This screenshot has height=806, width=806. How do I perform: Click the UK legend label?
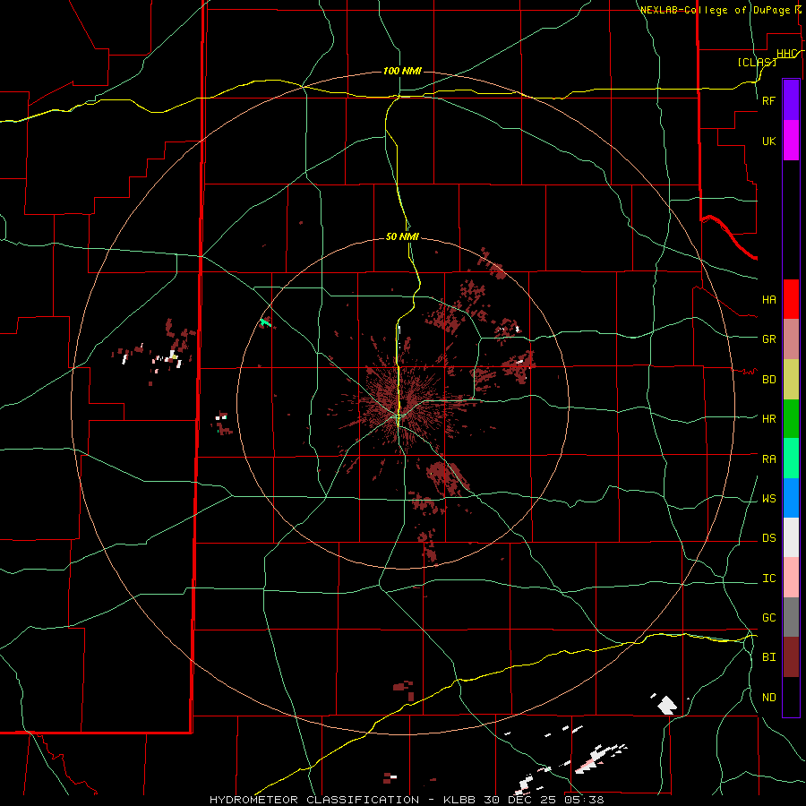click(769, 141)
